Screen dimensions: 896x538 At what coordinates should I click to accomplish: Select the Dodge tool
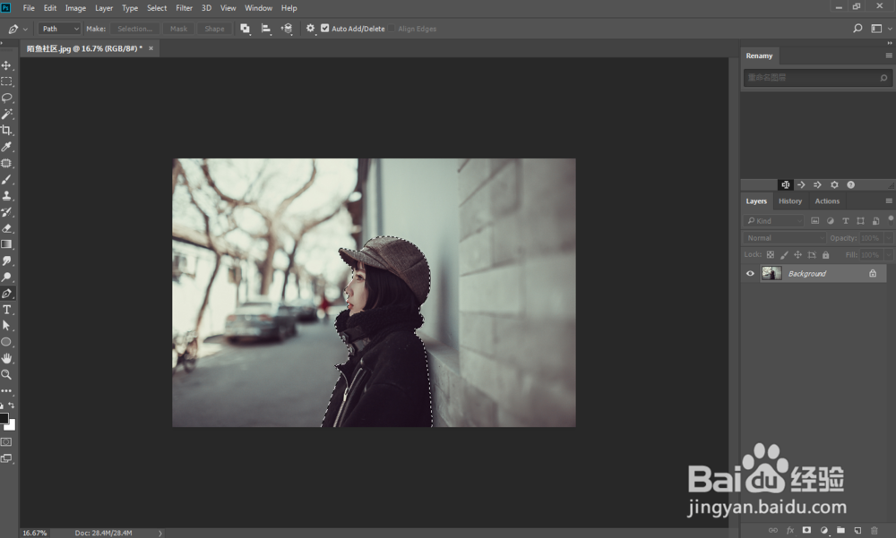coord(6,277)
